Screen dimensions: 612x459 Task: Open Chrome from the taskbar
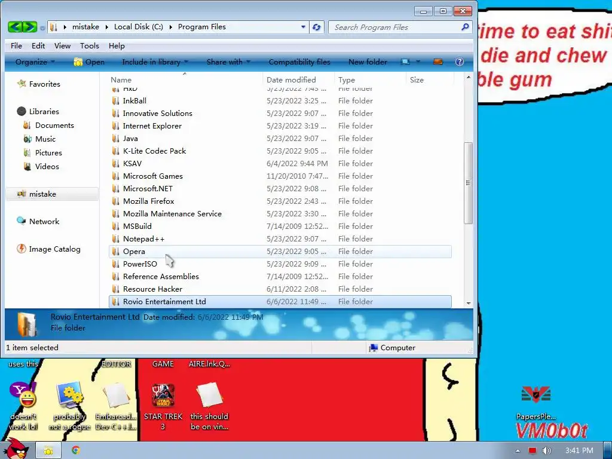pyautogui.click(x=76, y=450)
